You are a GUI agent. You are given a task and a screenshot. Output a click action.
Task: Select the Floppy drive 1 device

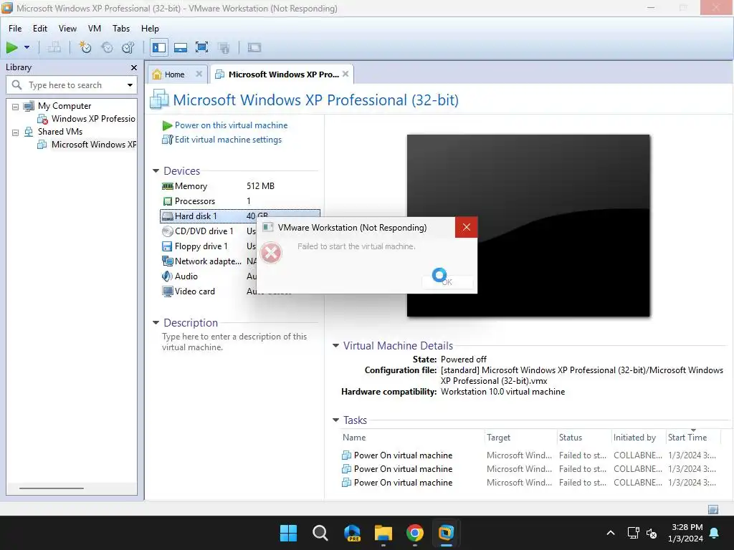209,246
